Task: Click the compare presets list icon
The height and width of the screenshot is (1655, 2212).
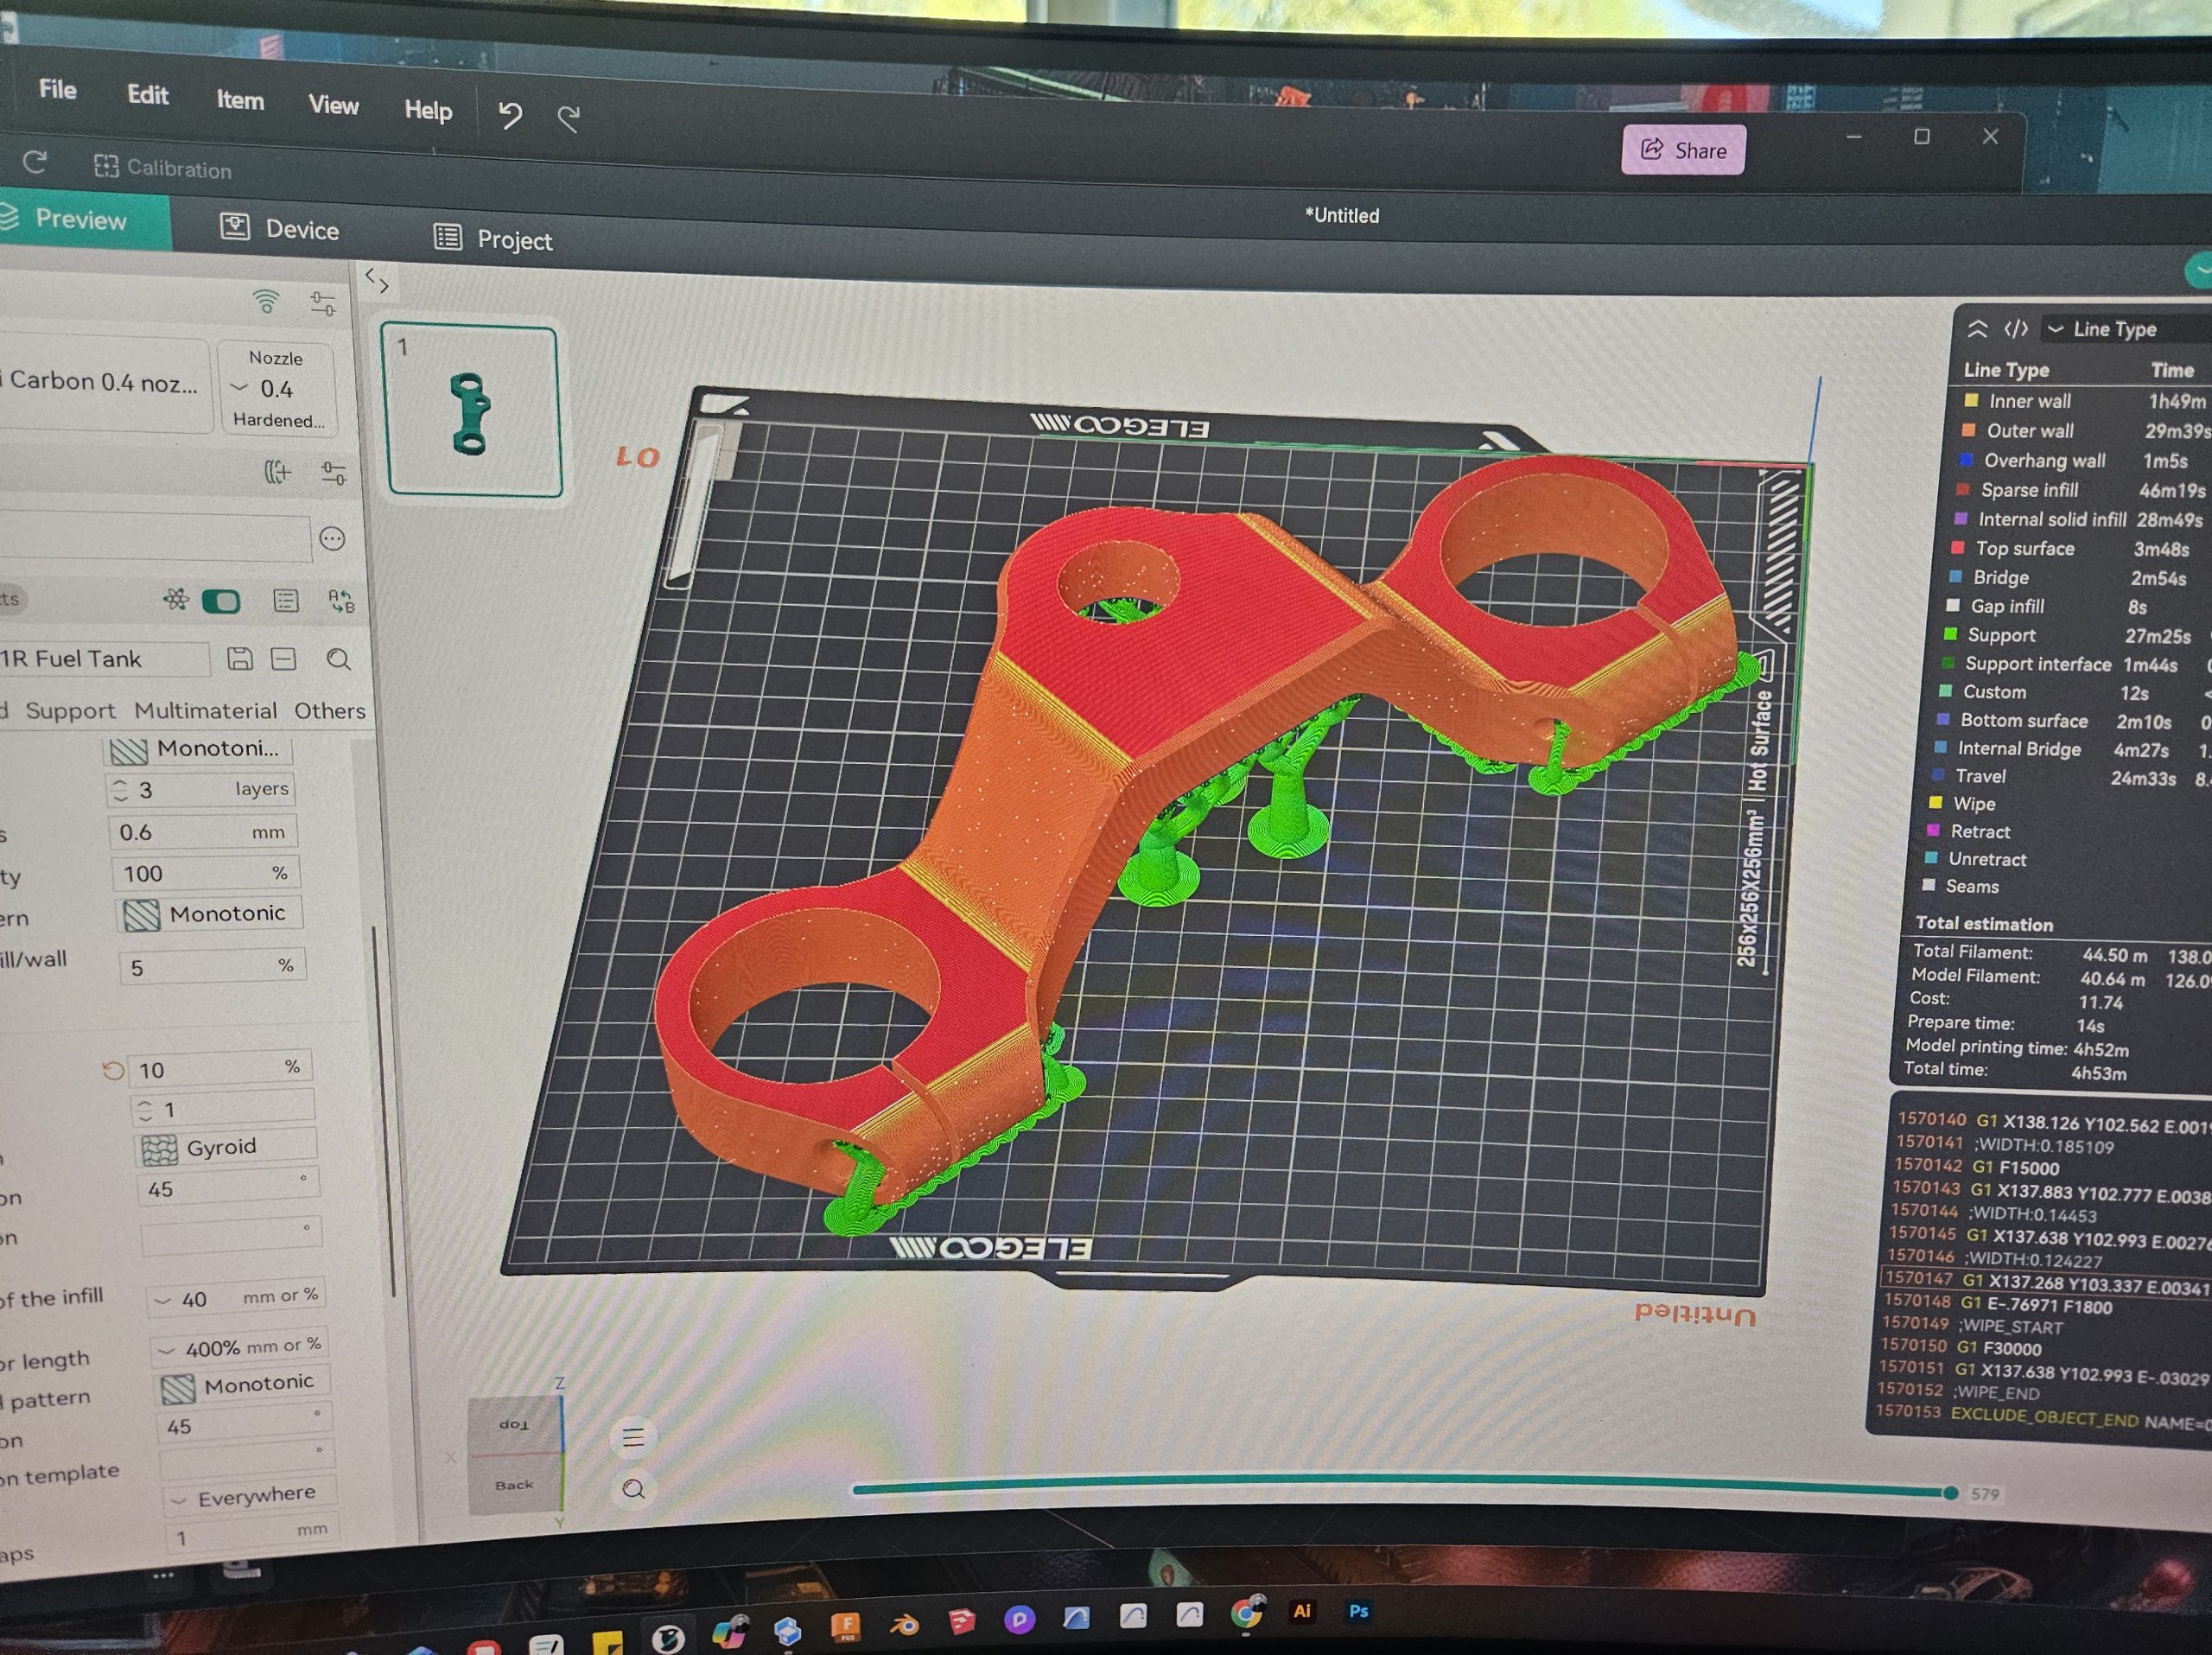Action: (286, 600)
